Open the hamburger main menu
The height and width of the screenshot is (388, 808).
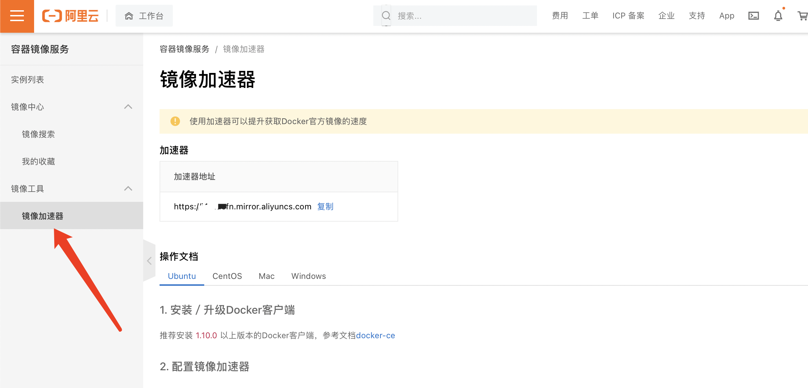click(17, 16)
